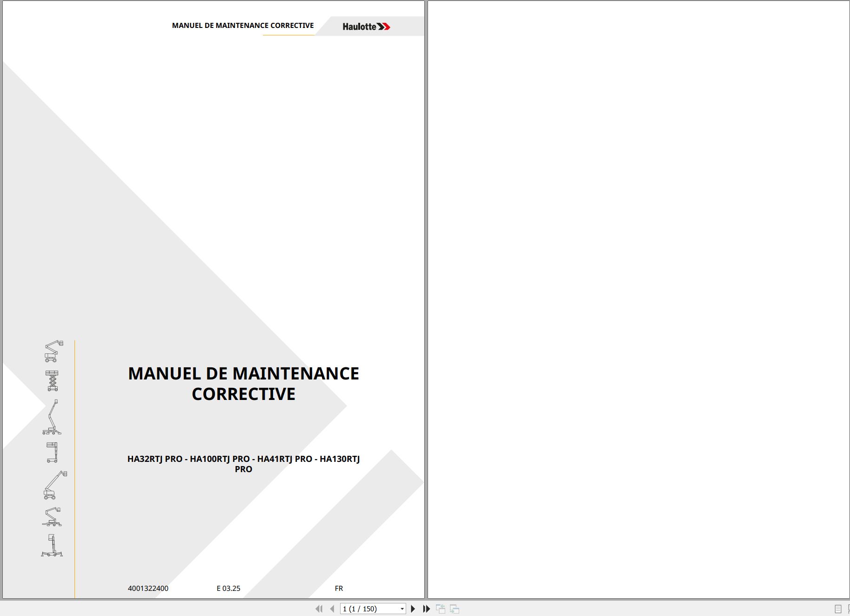Click the go to next view icon

[455, 609]
